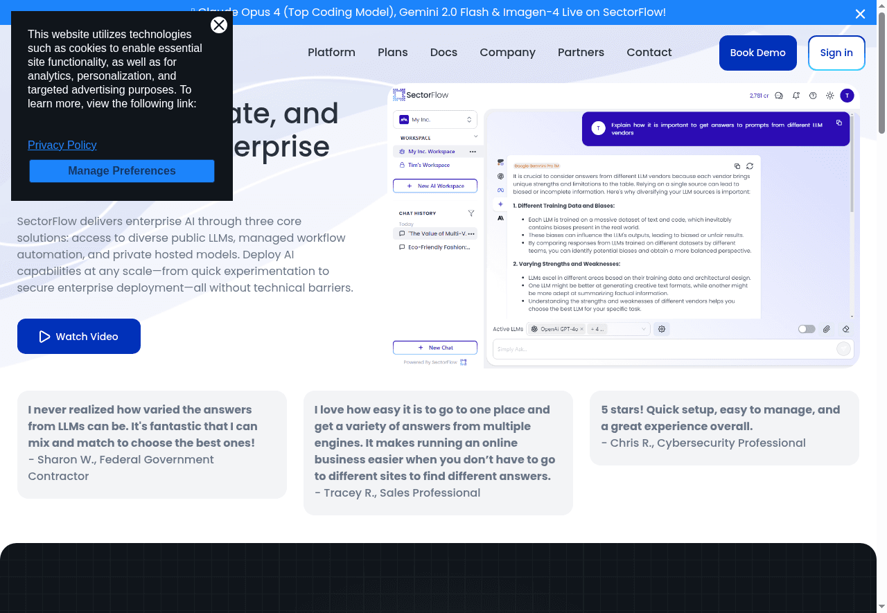Toggle the switch beside the paperclip

pos(807,329)
